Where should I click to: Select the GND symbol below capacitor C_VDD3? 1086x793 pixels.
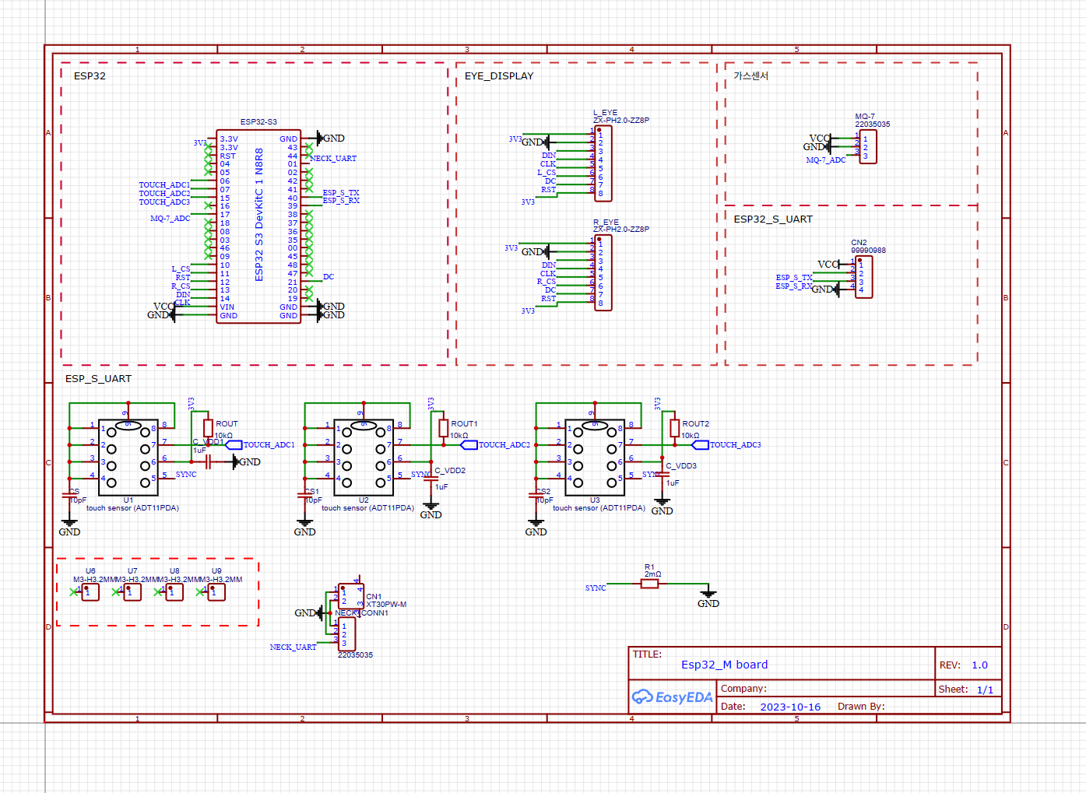tap(662, 505)
